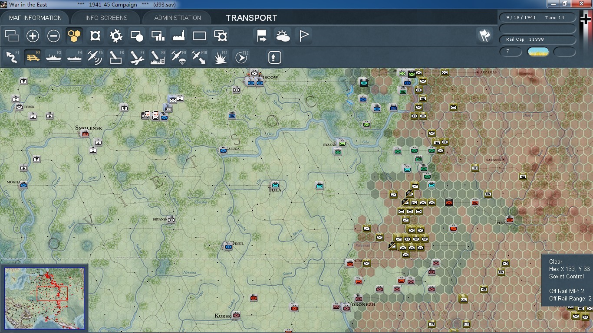Click the blue and yellow weather indicator

[538, 52]
